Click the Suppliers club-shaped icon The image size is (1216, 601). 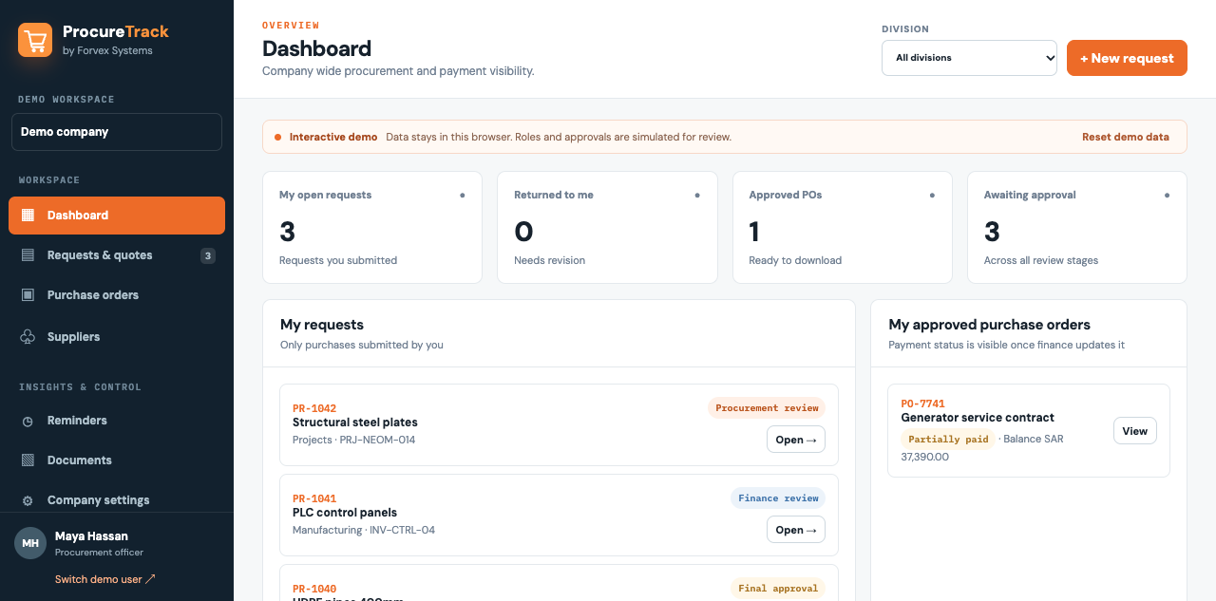point(28,337)
